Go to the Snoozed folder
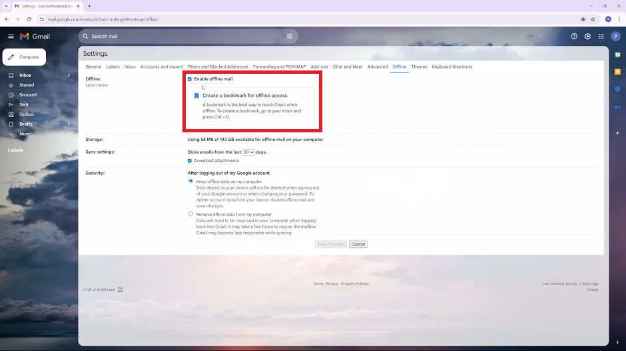This screenshot has width=626, height=351. [x=28, y=95]
